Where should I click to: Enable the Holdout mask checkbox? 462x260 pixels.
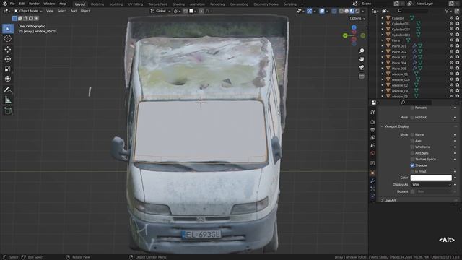[x=412, y=117]
